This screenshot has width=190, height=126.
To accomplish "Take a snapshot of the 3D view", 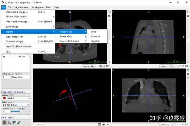I will [x=103, y=124].
